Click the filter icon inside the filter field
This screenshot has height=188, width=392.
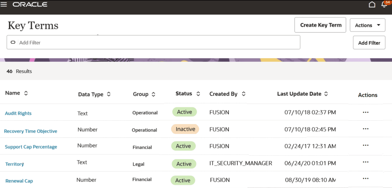(13, 42)
